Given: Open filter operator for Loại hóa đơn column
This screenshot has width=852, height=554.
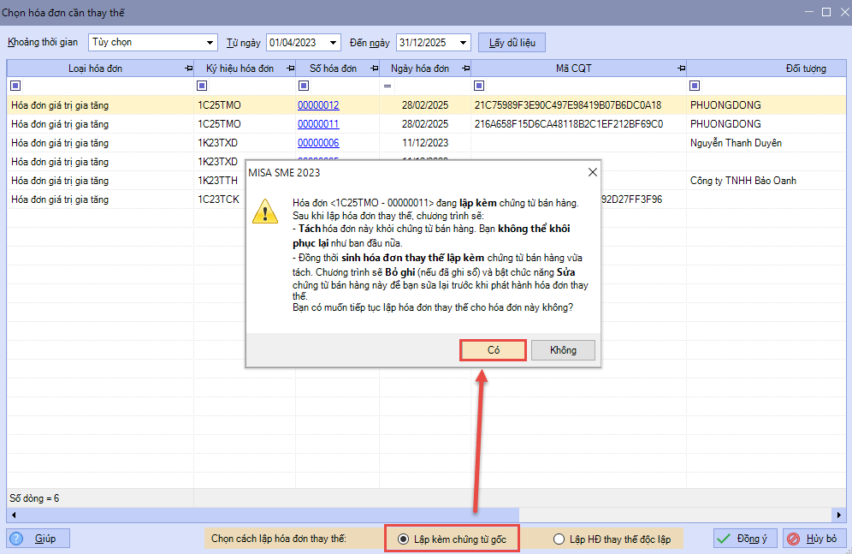Looking at the screenshot, I should click(x=15, y=86).
